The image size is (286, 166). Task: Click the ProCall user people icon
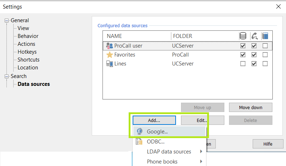click(x=110, y=46)
